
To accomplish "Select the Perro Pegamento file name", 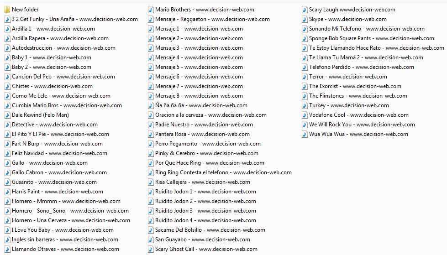I will pos(208,144).
